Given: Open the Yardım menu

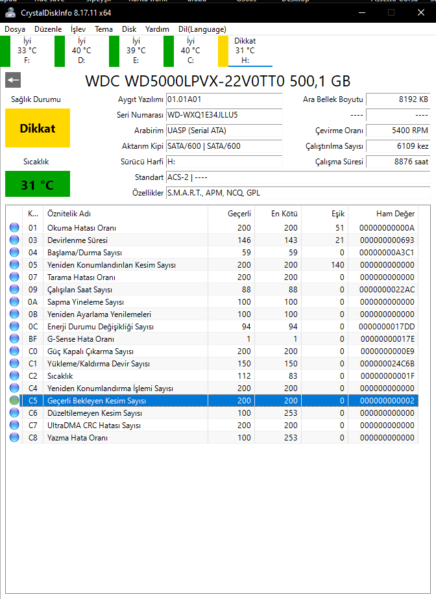Looking at the screenshot, I should click(x=157, y=29).
